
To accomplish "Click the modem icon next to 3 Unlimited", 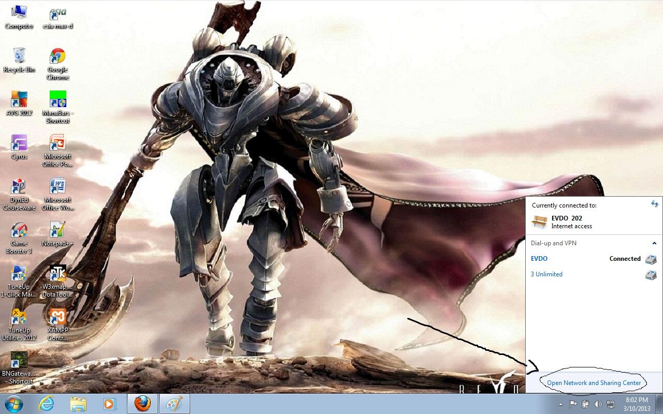I will 651,275.
